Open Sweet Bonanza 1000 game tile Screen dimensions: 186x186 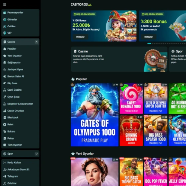click(131, 99)
